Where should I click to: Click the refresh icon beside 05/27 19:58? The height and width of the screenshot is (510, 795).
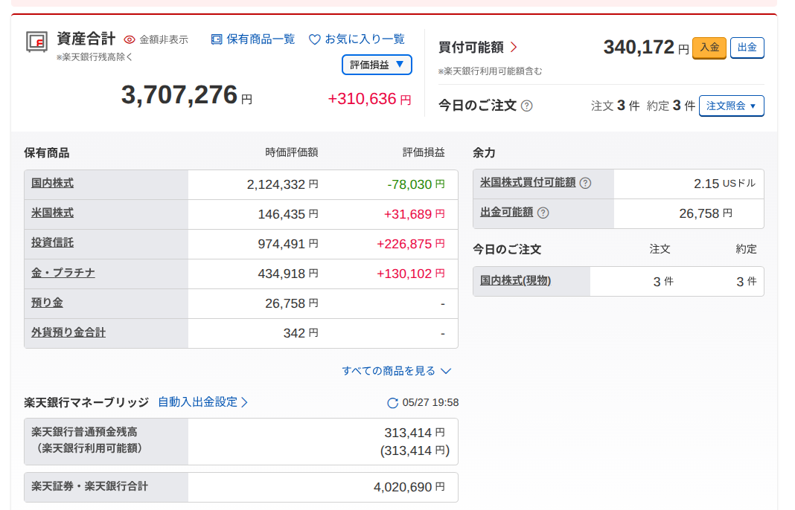pos(392,403)
